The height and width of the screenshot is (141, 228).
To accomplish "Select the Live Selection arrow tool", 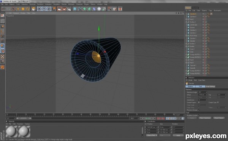I will 13,9.
